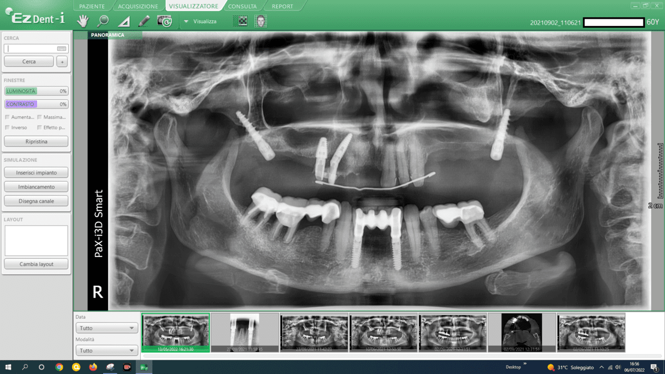Enable the Inverso checkbox
The width and height of the screenshot is (665, 374).
pos(7,127)
